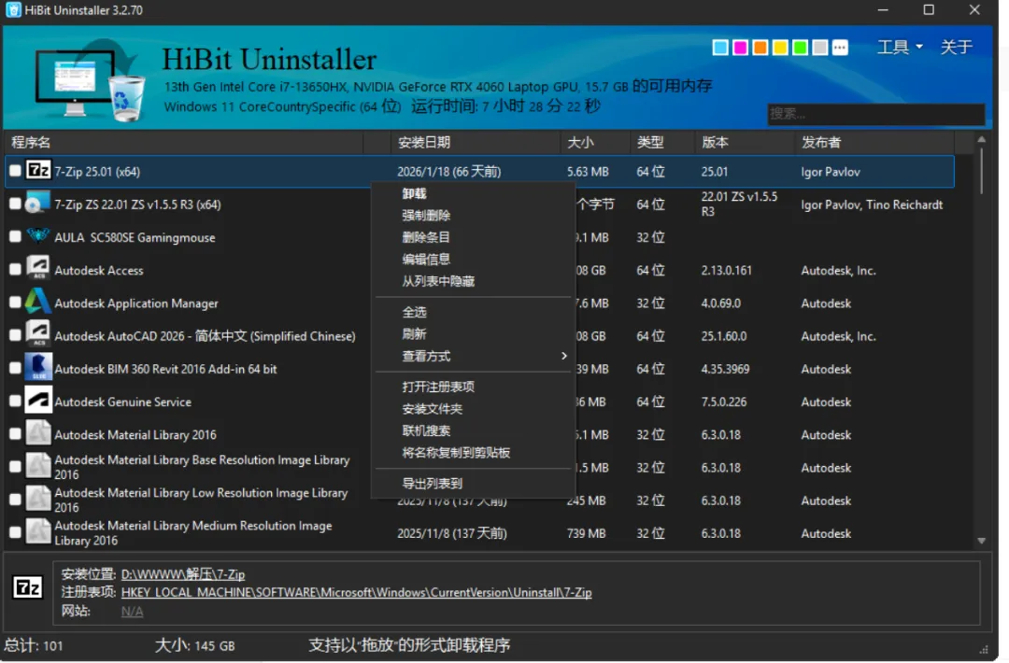Tick the checkbox for AULA SC580SE Gamingmouse
This screenshot has width=1009, height=663.
tap(15, 236)
